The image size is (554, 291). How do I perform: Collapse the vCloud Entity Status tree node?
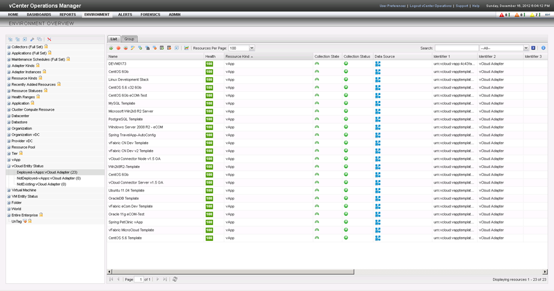(x=9, y=166)
